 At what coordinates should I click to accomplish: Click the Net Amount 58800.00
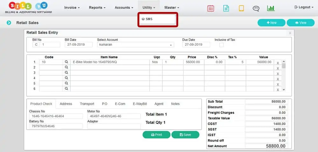coord(266,146)
